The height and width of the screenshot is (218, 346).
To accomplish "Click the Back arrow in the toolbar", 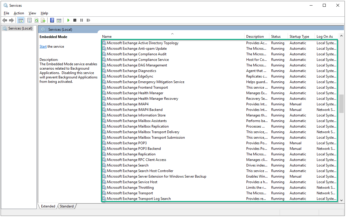I will click(x=5, y=20).
